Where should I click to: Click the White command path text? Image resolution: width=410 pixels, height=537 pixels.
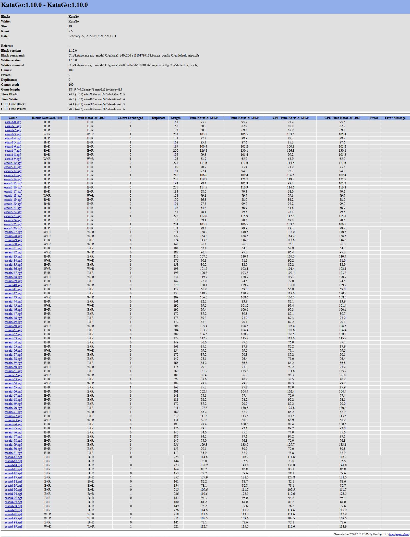click(133, 65)
